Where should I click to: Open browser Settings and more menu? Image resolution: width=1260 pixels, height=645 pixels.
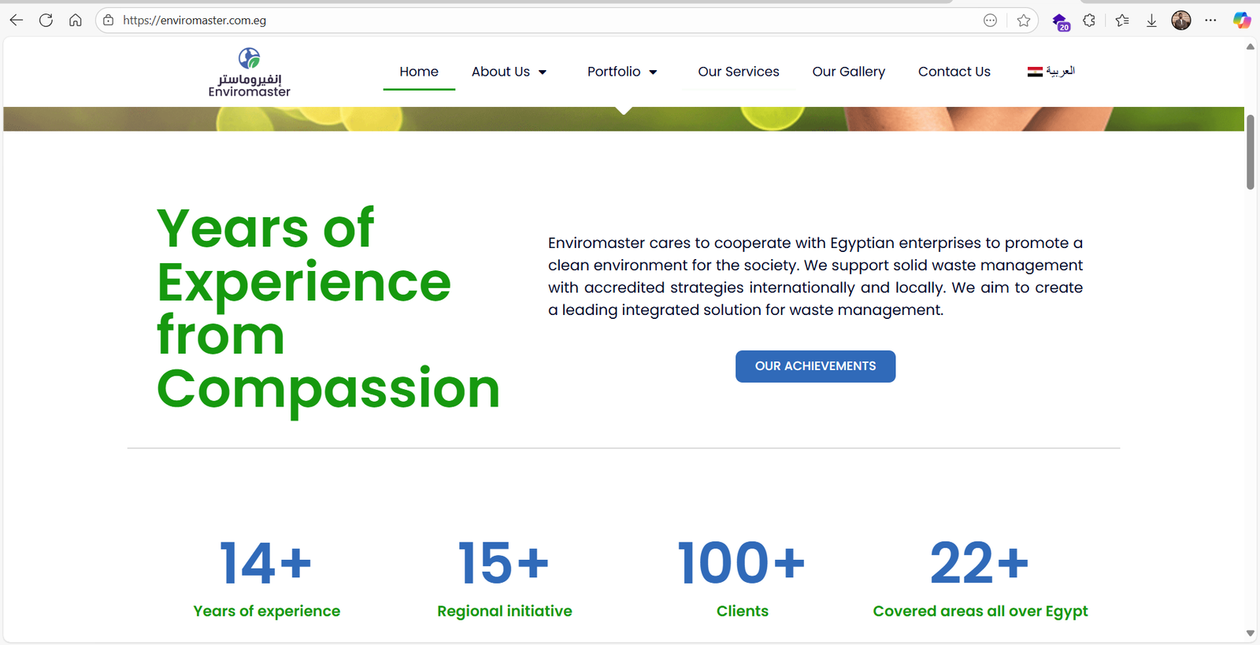(1210, 20)
